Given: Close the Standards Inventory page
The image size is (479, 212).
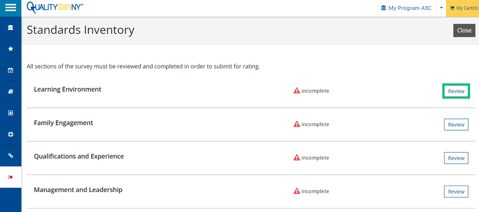Looking at the screenshot, I should pyautogui.click(x=464, y=30).
